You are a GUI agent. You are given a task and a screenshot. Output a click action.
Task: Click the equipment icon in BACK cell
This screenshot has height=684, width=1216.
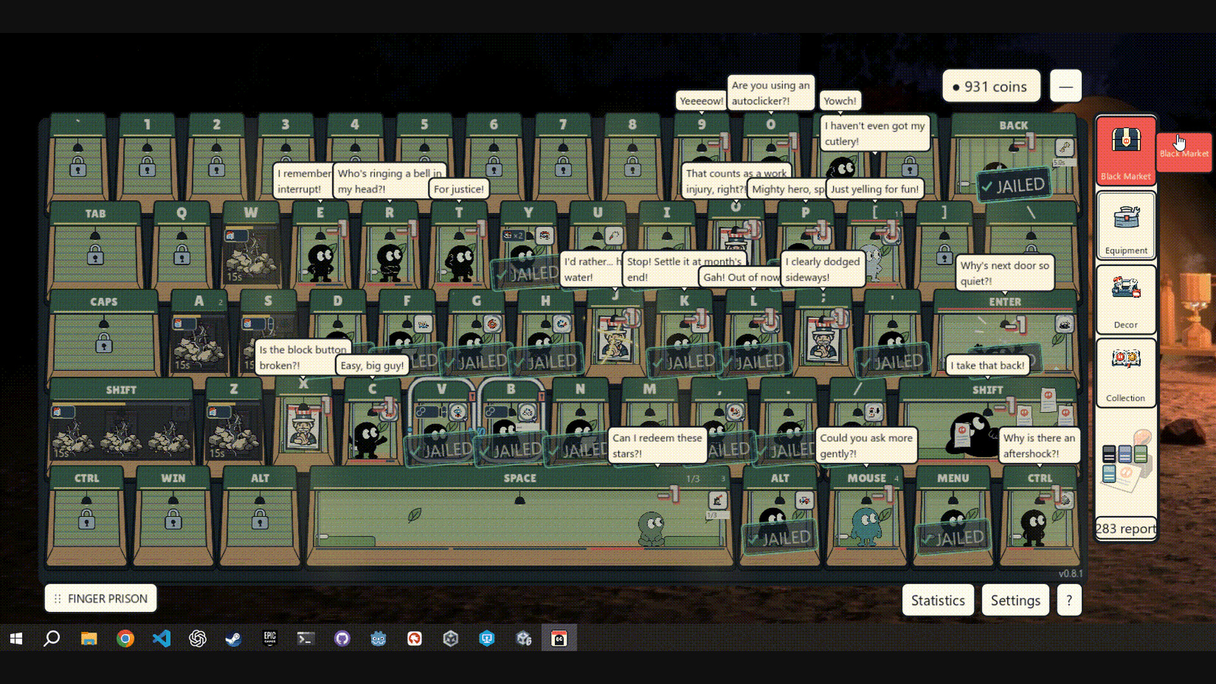[x=1065, y=148]
